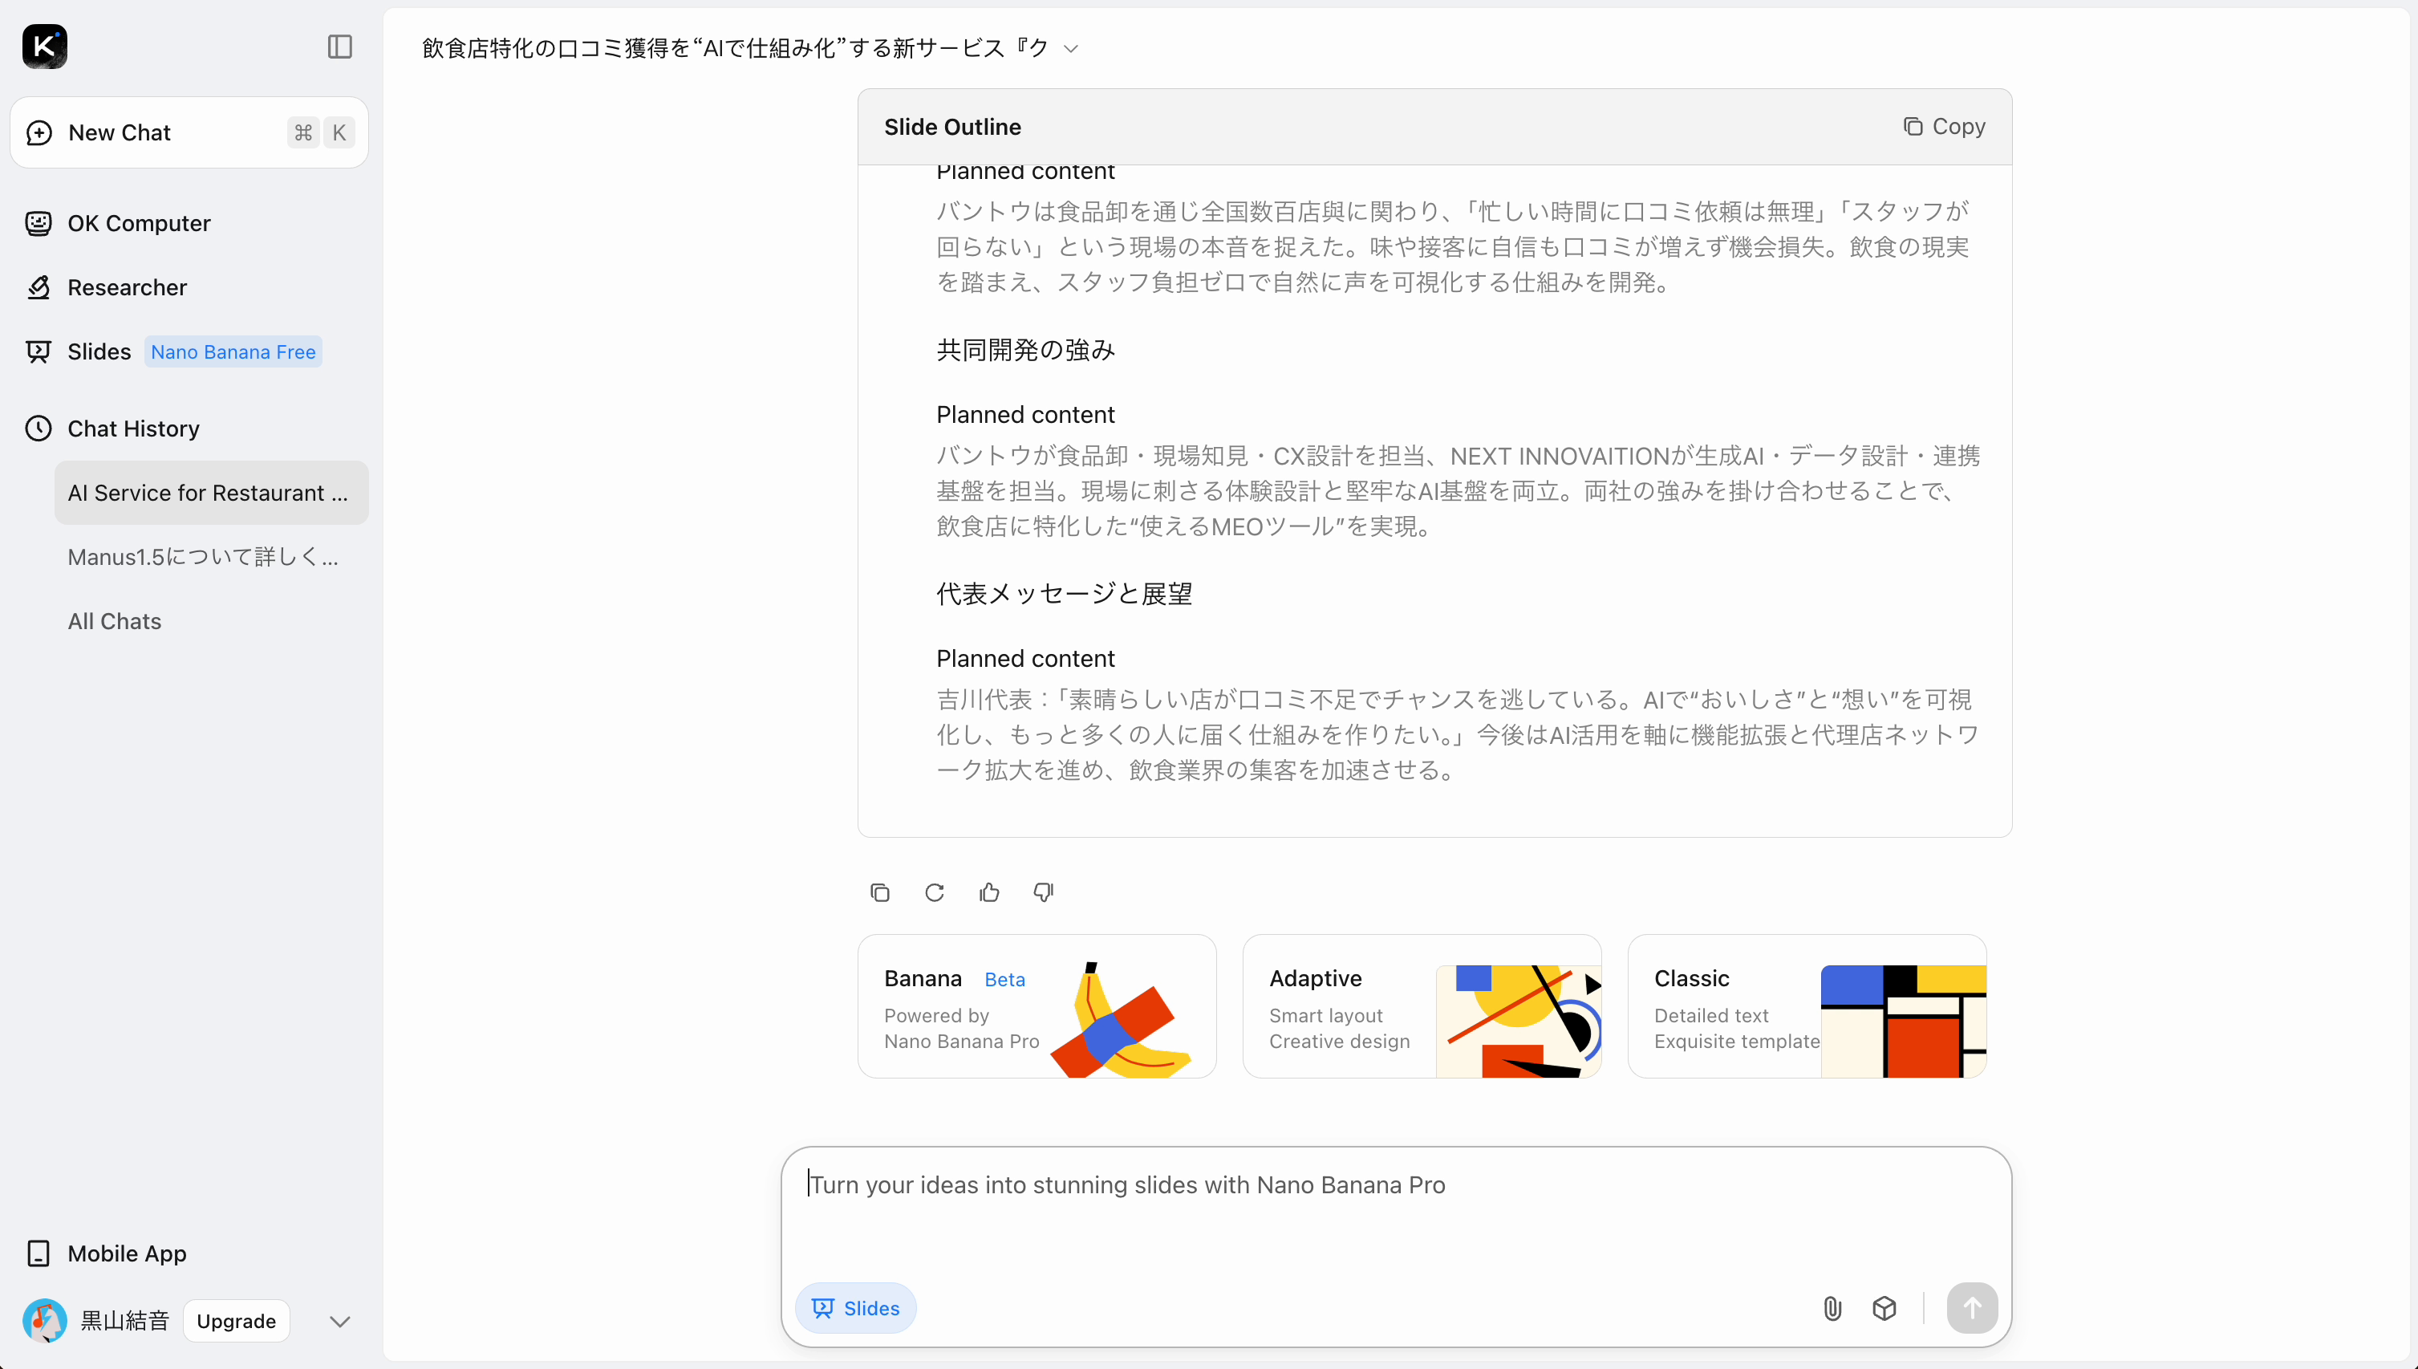This screenshot has width=2418, height=1369.
Task: Open the Researcher section
Action: click(x=127, y=286)
